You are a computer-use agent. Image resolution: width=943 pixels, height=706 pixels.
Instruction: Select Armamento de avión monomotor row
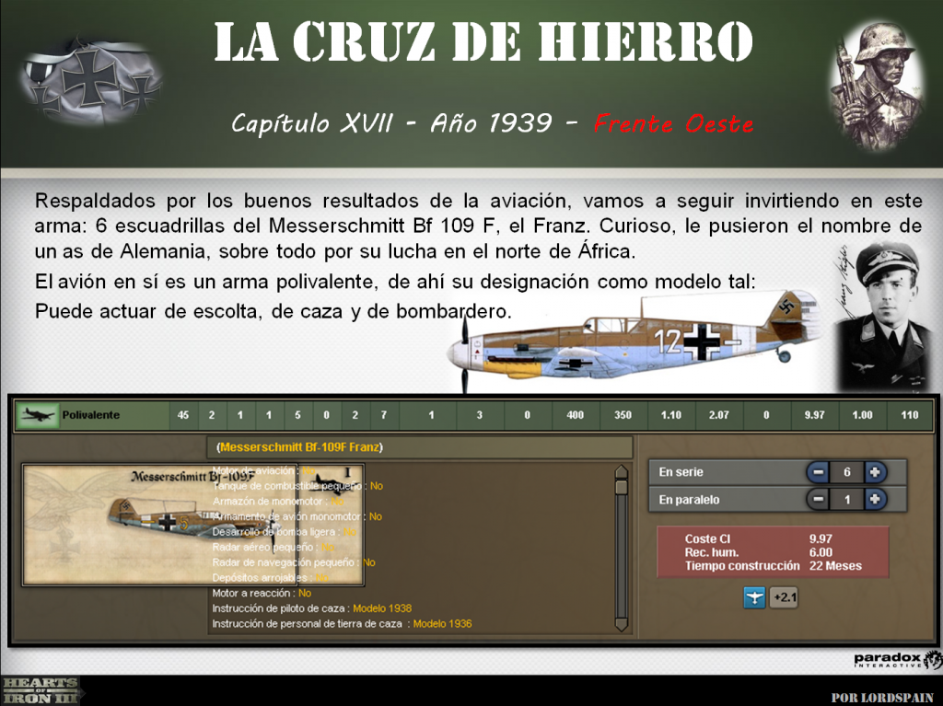(x=297, y=516)
